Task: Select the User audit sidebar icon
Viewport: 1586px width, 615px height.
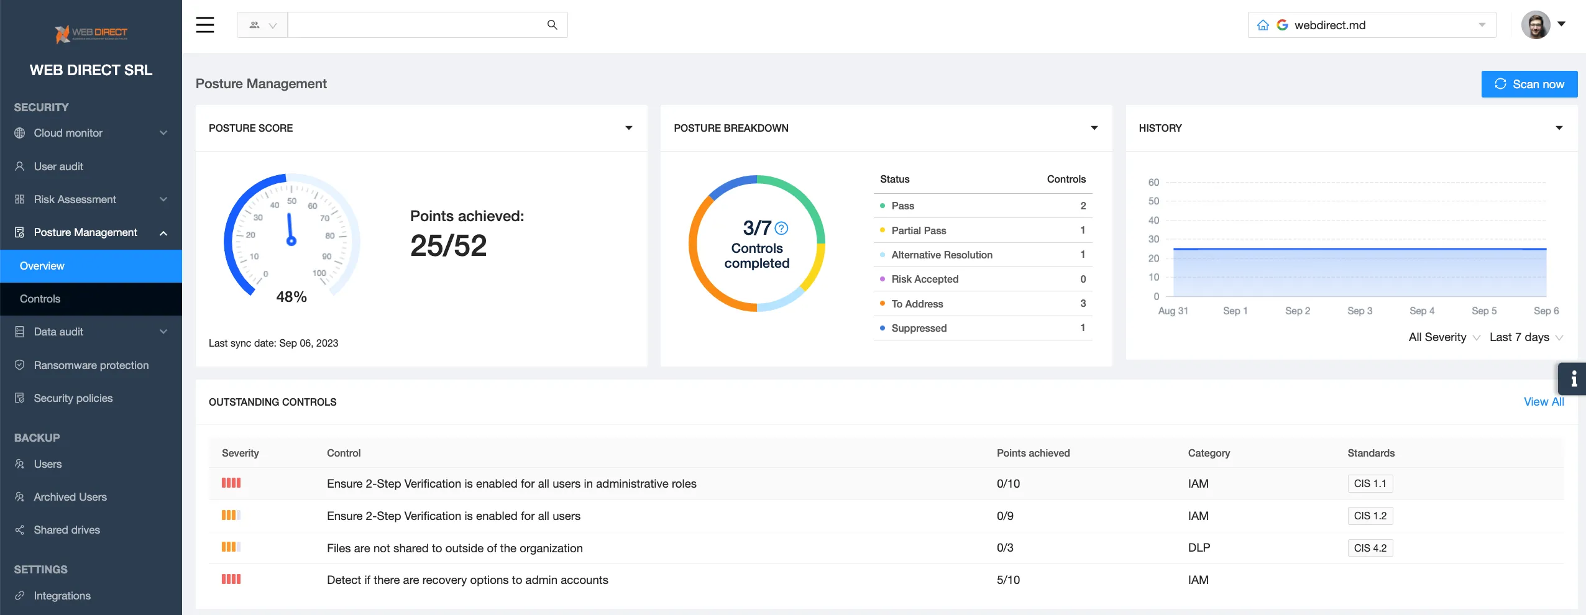Action: coord(19,166)
